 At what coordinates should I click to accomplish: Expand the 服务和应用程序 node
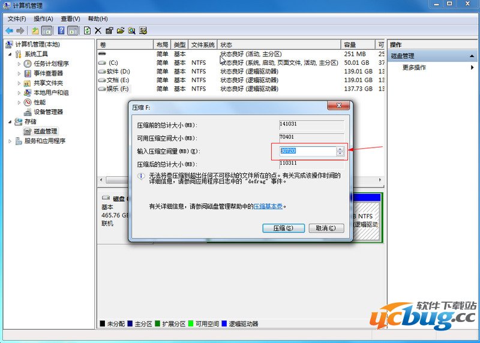click(x=10, y=141)
